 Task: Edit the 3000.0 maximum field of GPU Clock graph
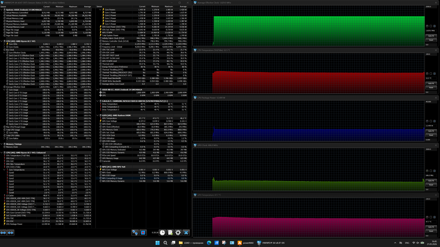point(431,149)
